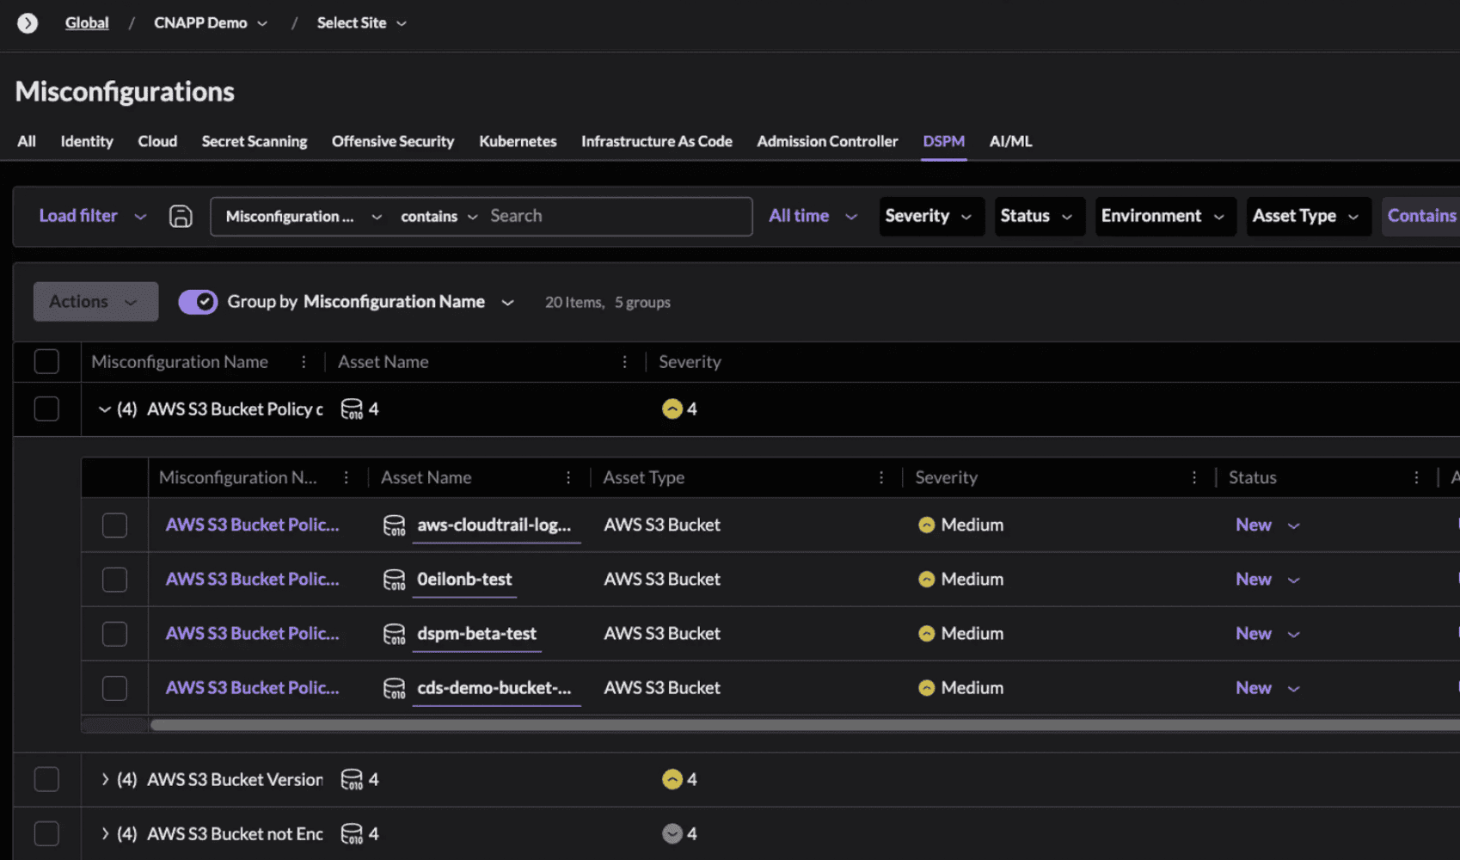Open Status column options menu

click(x=1416, y=477)
